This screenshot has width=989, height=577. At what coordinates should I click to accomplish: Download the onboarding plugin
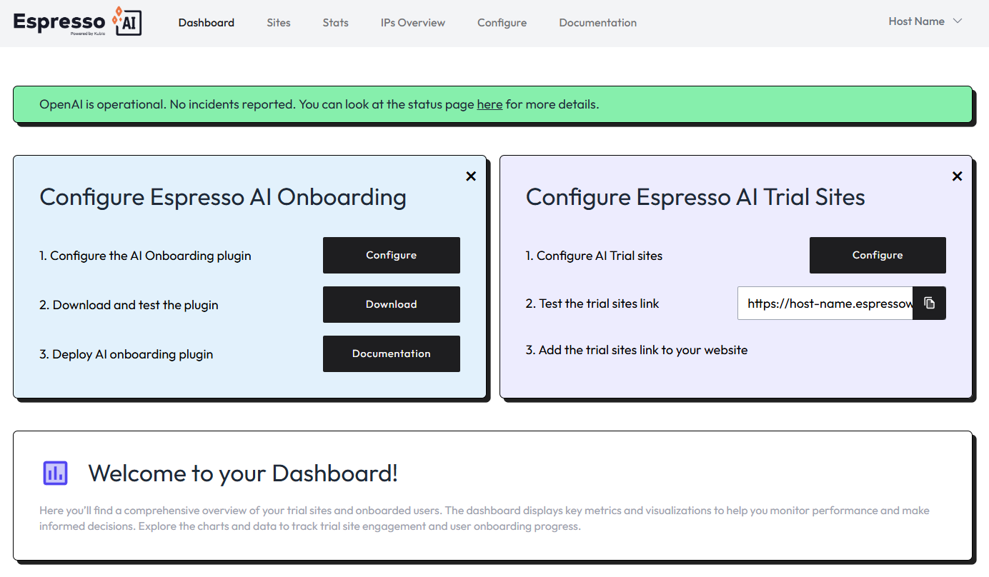[x=391, y=304]
